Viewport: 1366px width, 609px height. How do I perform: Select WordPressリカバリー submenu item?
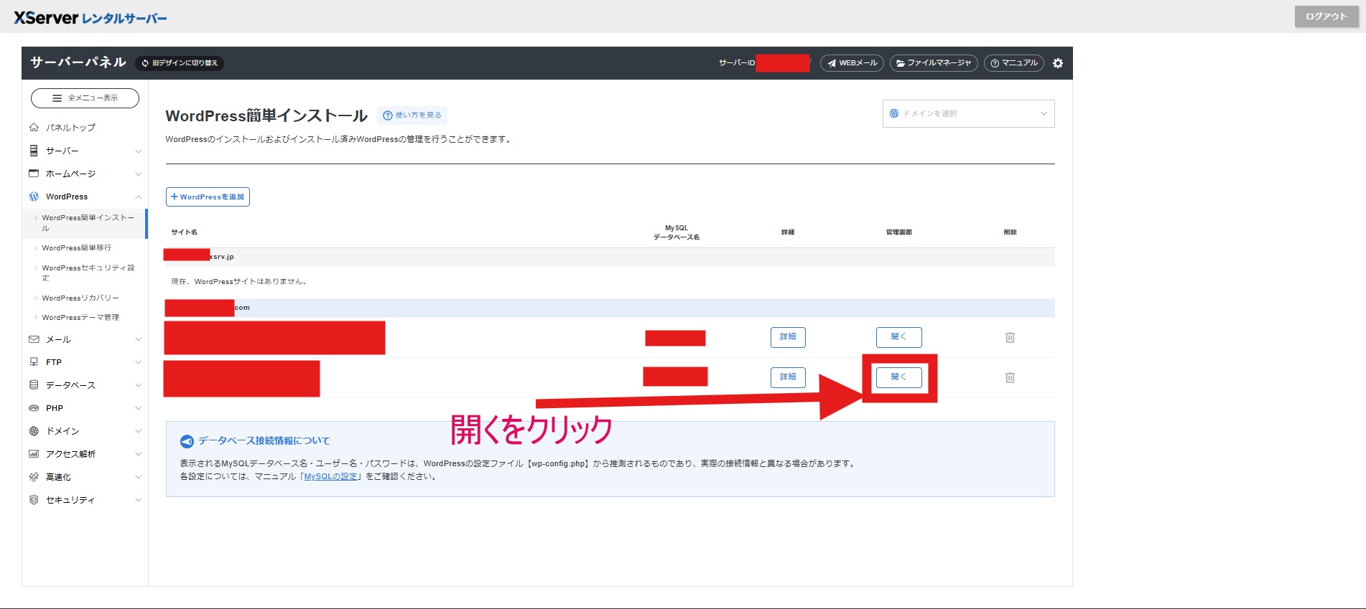pyautogui.click(x=80, y=298)
